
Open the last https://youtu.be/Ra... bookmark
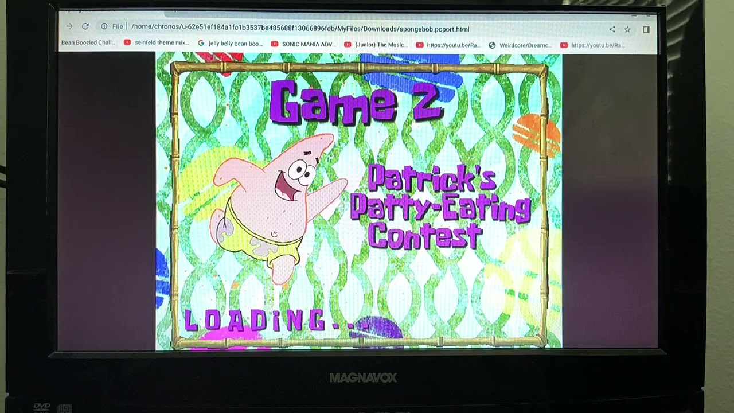[593, 45]
